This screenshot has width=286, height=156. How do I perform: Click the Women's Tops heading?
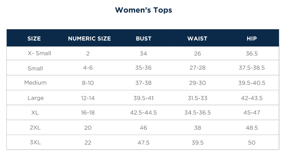tap(143, 10)
